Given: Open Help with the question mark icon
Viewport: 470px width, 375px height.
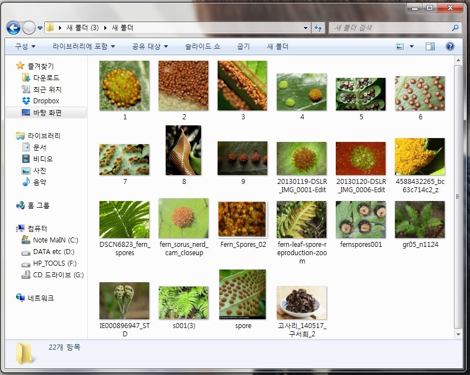Looking at the screenshot, I should coord(450,46).
